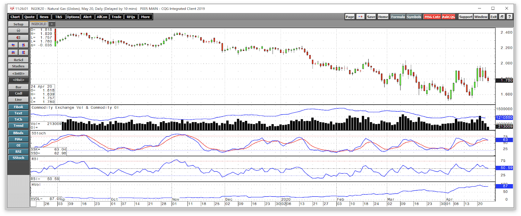
Task: Click the restore windows icon near Exit
Action: (x=502, y=17)
